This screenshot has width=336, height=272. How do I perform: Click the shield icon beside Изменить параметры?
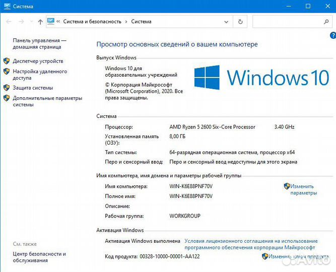[x=287, y=186]
